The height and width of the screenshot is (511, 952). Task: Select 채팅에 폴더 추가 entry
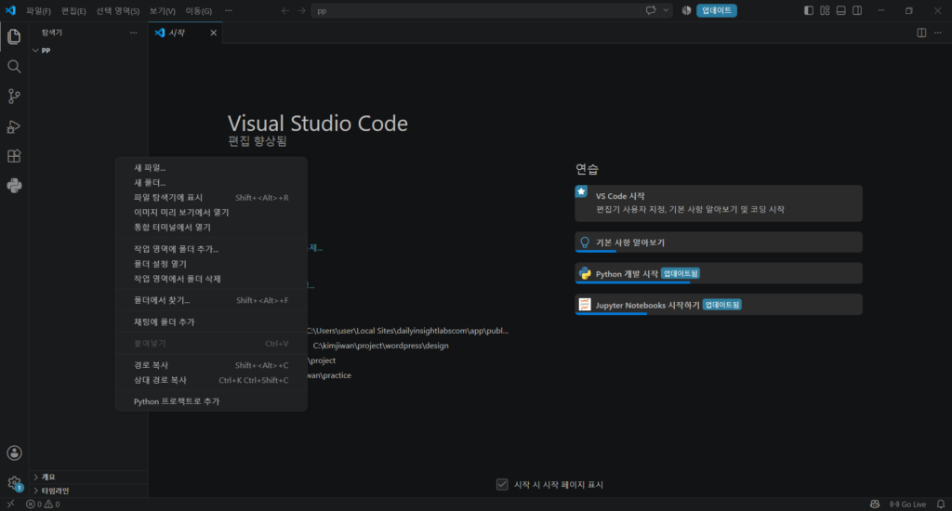(211, 321)
